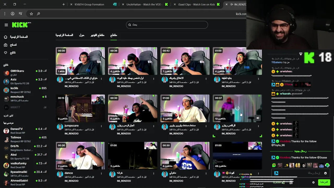Click the zoom magnifier icon in address bar
Viewport: 334px width, 188px height.
38,14
